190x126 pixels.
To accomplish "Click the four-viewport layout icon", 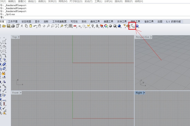I will (71, 26).
